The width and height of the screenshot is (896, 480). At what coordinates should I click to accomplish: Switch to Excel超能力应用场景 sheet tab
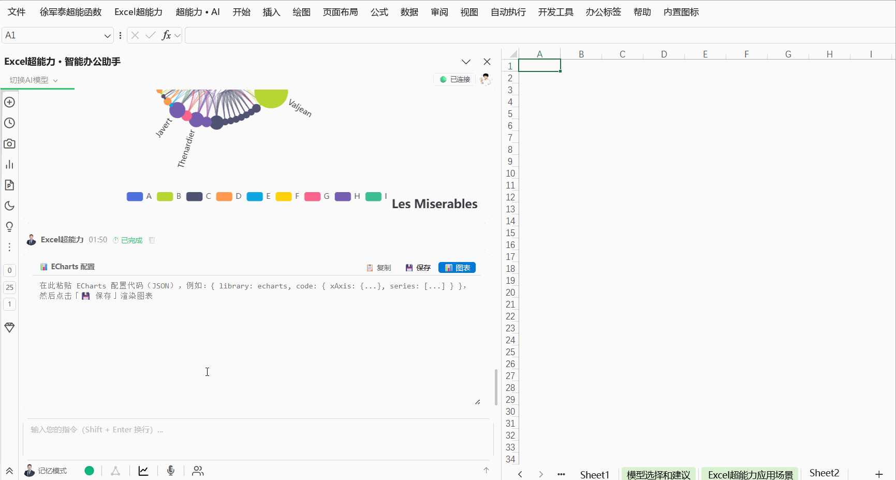click(750, 474)
